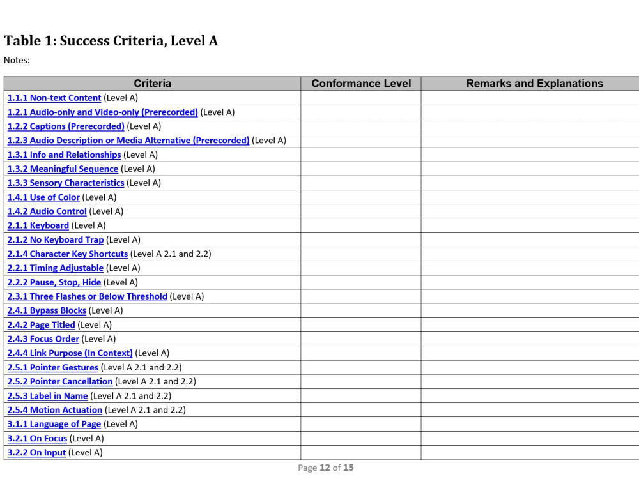Open the 2.5.3 Label in Name link
Viewport: 639px width, 479px height.
pyautogui.click(x=48, y=396)
